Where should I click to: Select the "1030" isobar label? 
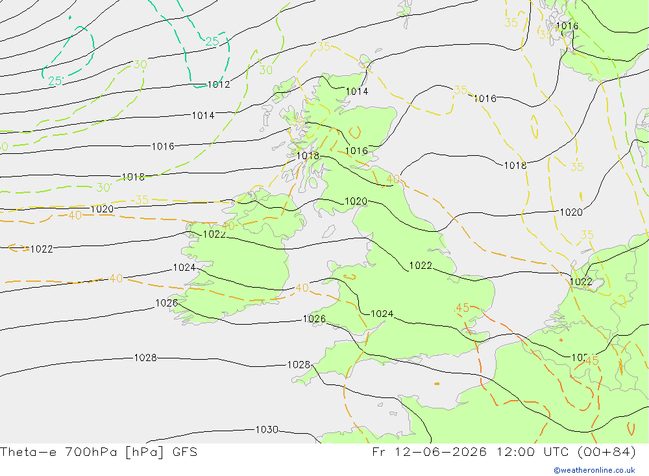click(267, 430)
